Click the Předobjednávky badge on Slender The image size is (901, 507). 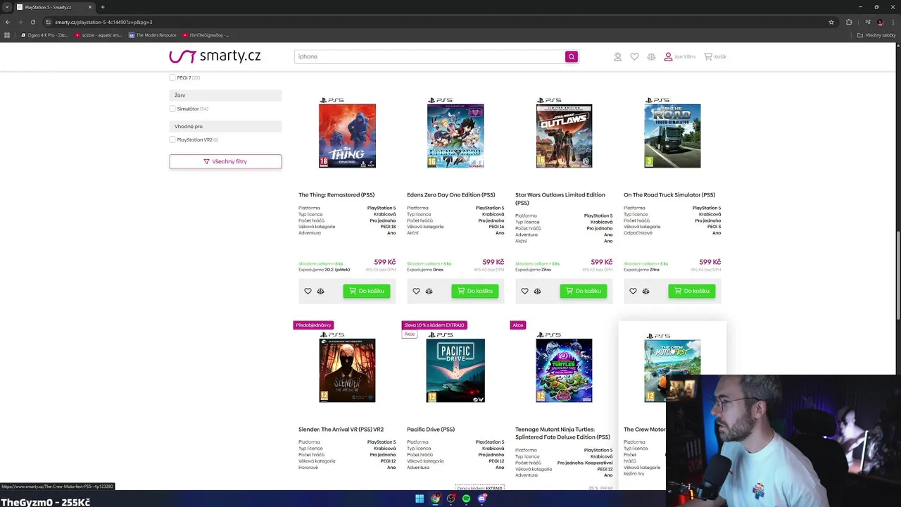313,325
